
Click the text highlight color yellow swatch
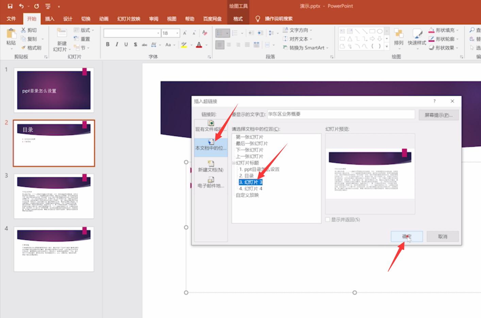coord(184,44)
